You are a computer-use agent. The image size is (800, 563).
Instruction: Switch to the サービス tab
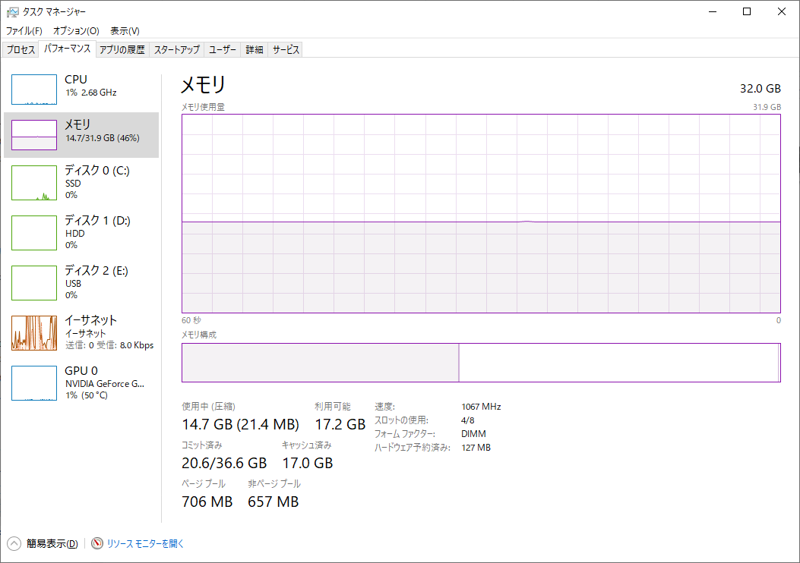point(286,49)
